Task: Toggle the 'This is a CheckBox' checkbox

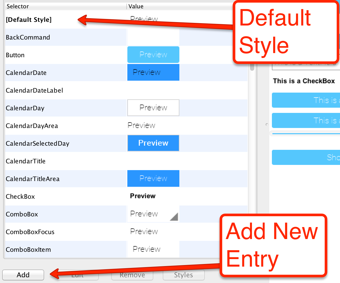Action: coord(304,81)
